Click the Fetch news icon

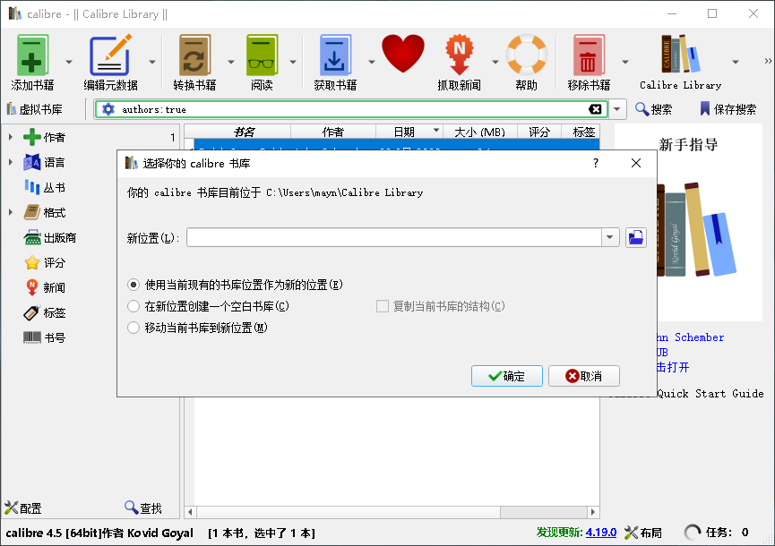point(459,55)
